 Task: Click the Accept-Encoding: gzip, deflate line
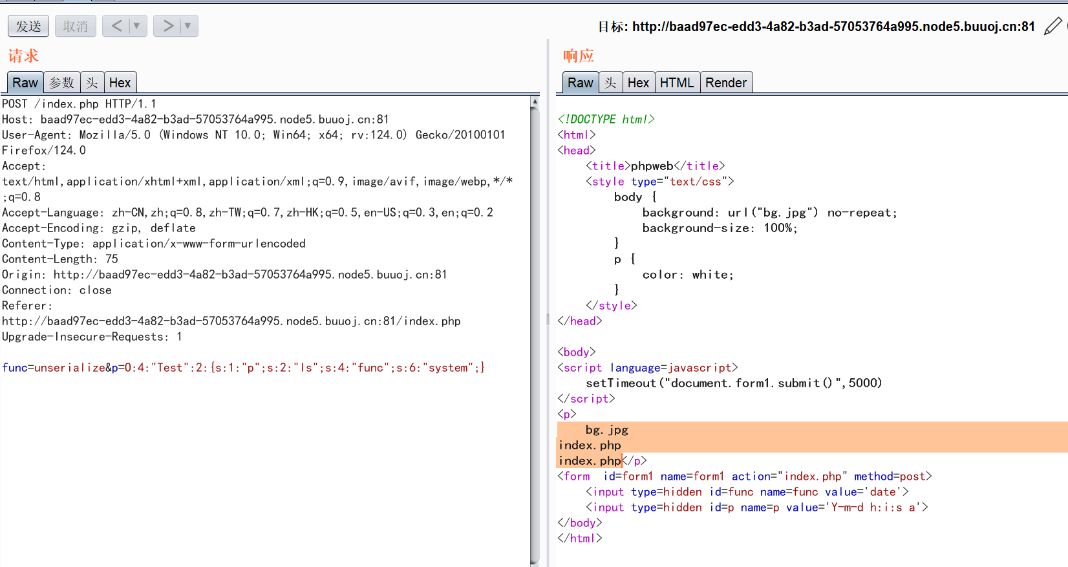tap(98, 228)
